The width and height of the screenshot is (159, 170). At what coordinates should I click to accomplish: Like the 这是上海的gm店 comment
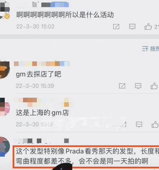pos(155,124)
